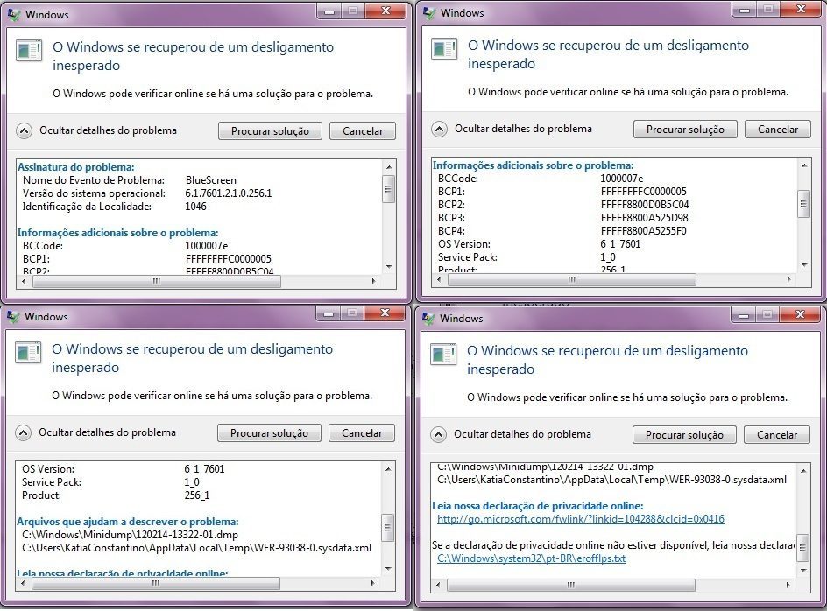Click the scroll-right arrow in the BCP4 details list

788,279
